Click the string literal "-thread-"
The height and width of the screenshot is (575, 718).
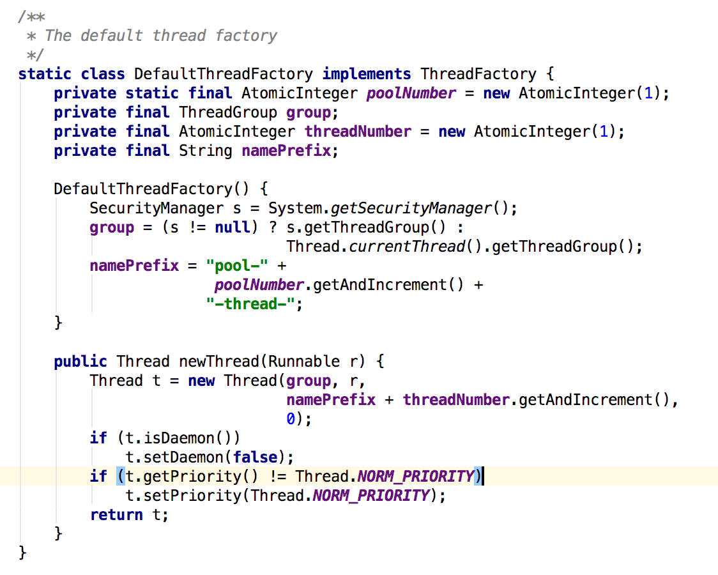pos(250,305)
